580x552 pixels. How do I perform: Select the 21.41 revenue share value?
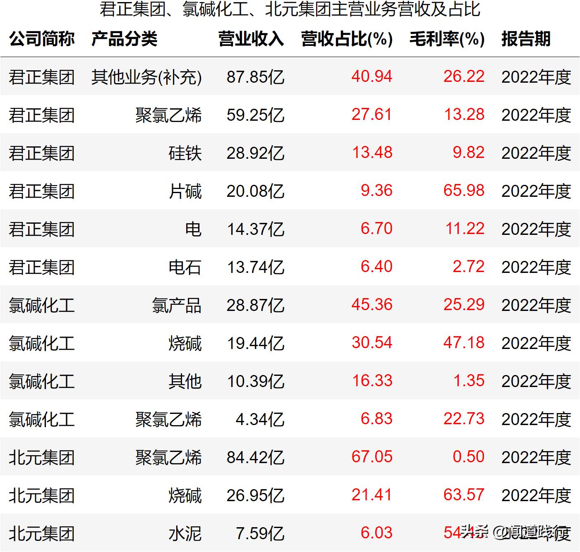click(x=372, y=495)
